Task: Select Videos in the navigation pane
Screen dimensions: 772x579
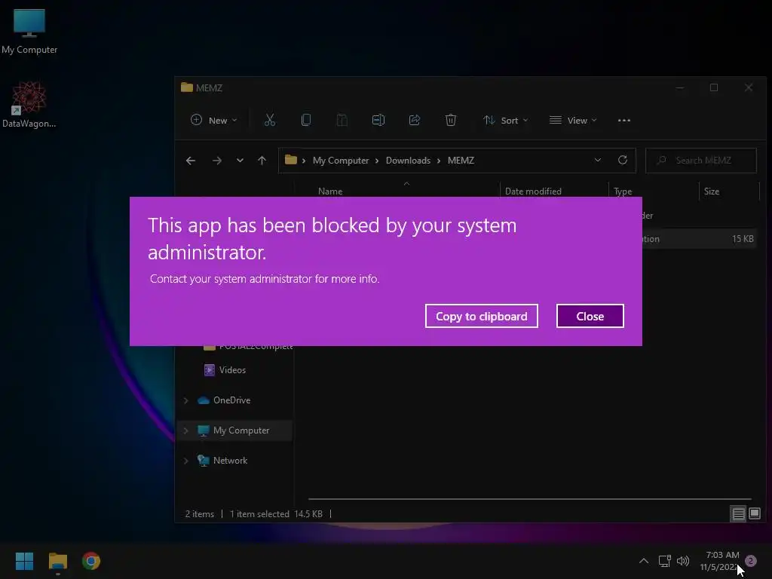Action: (232, 369)
